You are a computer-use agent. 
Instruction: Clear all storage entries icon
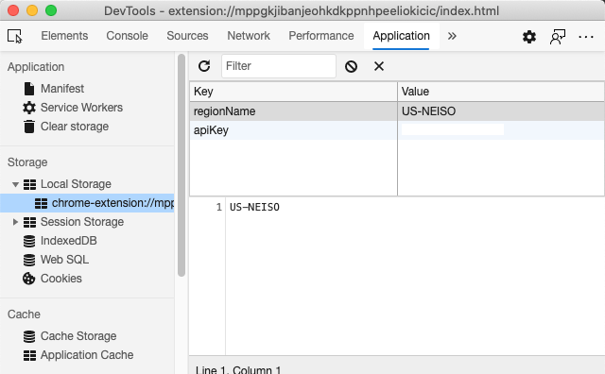coord(351,66)
